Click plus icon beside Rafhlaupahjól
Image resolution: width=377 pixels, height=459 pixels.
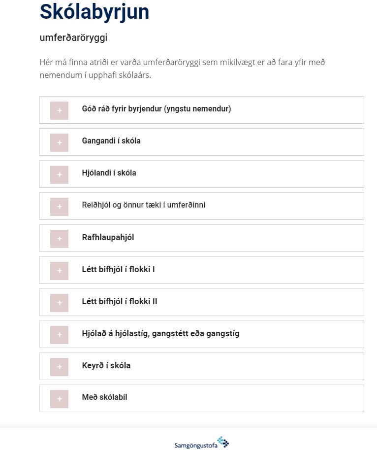(60, 239)
